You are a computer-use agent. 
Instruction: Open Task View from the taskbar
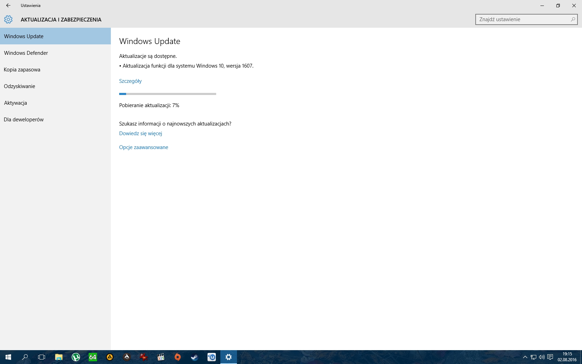point(42,357)
